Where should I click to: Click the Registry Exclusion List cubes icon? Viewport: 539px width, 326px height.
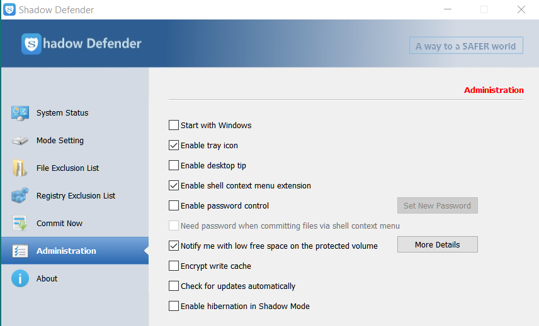[x=20, y=196]
